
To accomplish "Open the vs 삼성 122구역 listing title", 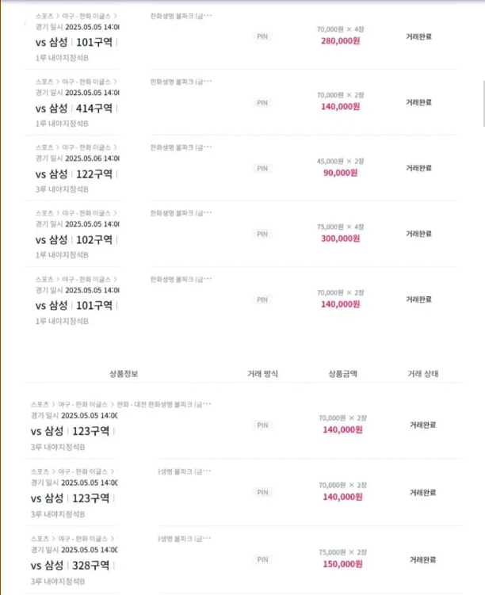I will point(74,174).
